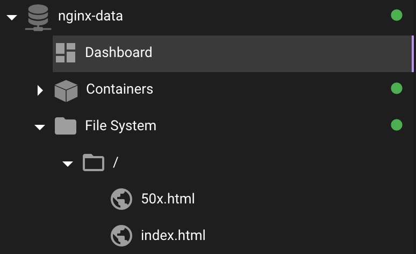Select the Containers label
Viewport: 416px width, 254px height.
tap(119, 89)
